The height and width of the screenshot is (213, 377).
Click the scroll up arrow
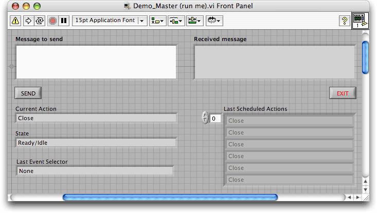(x=365, y=182)
